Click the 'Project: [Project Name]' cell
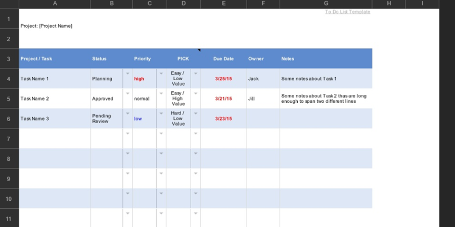 [x=47, y=26]
